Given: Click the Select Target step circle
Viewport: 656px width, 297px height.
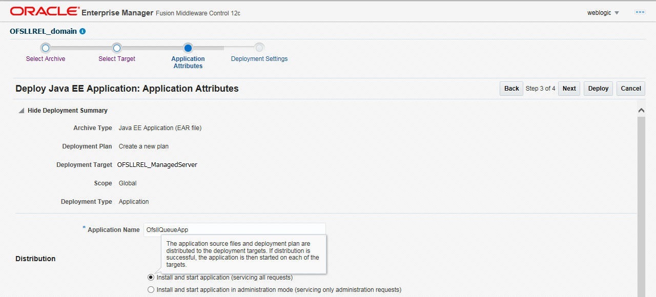Looking at the screenshot, I should pyautogui.click(x=117, y=48).
